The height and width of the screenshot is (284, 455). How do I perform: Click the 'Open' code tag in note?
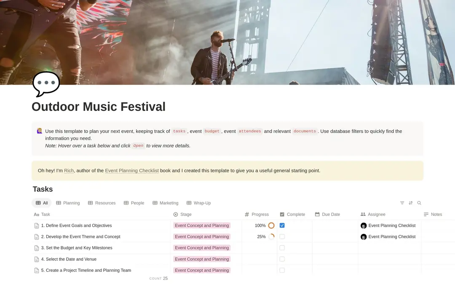[x=138, y=146]
